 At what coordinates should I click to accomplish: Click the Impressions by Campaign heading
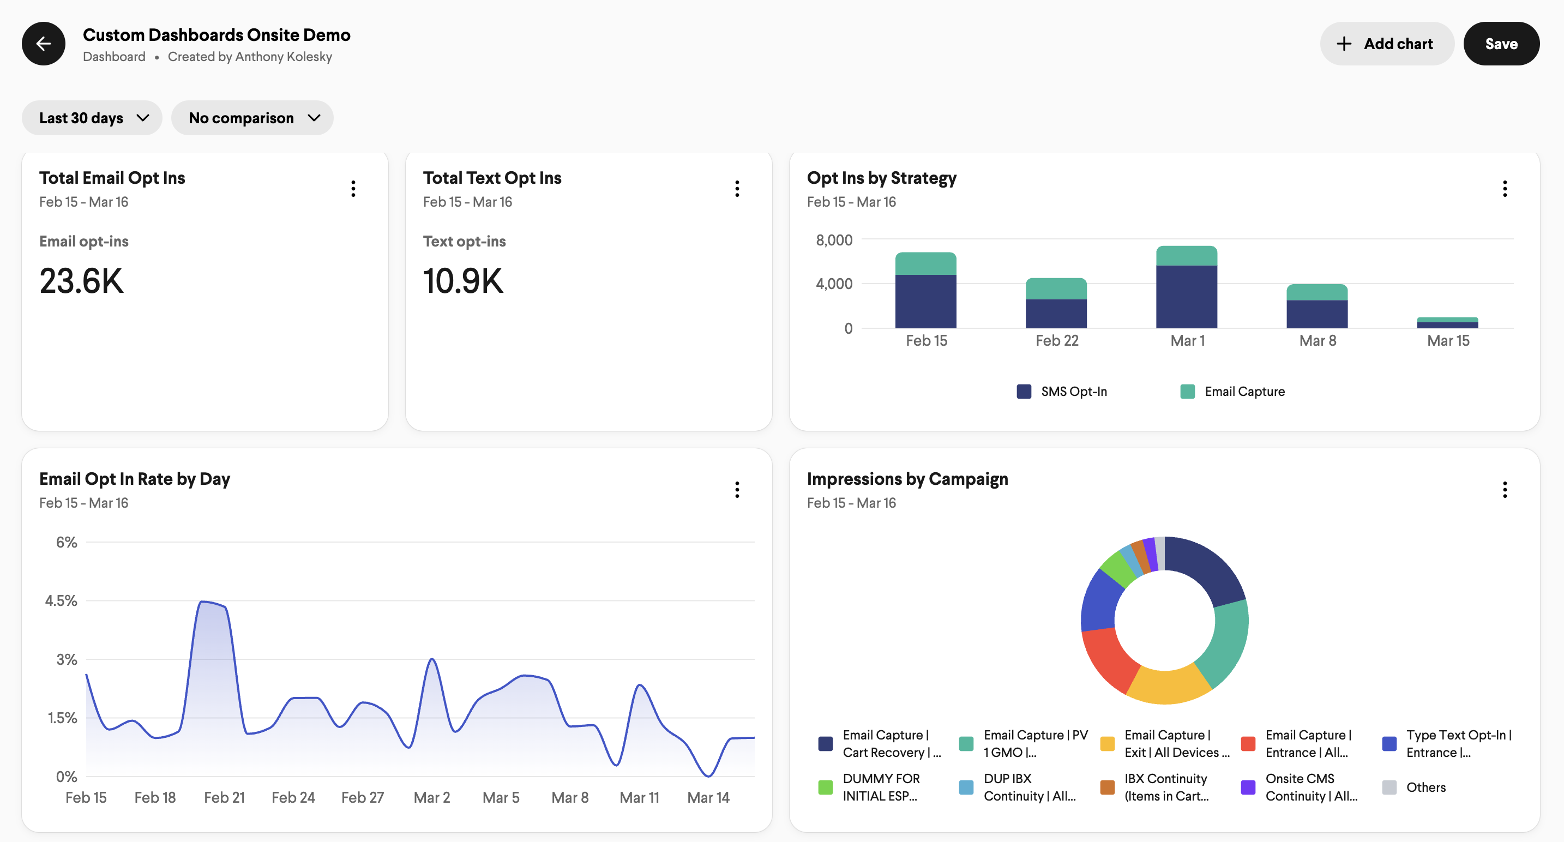click(x=907, y=479)
